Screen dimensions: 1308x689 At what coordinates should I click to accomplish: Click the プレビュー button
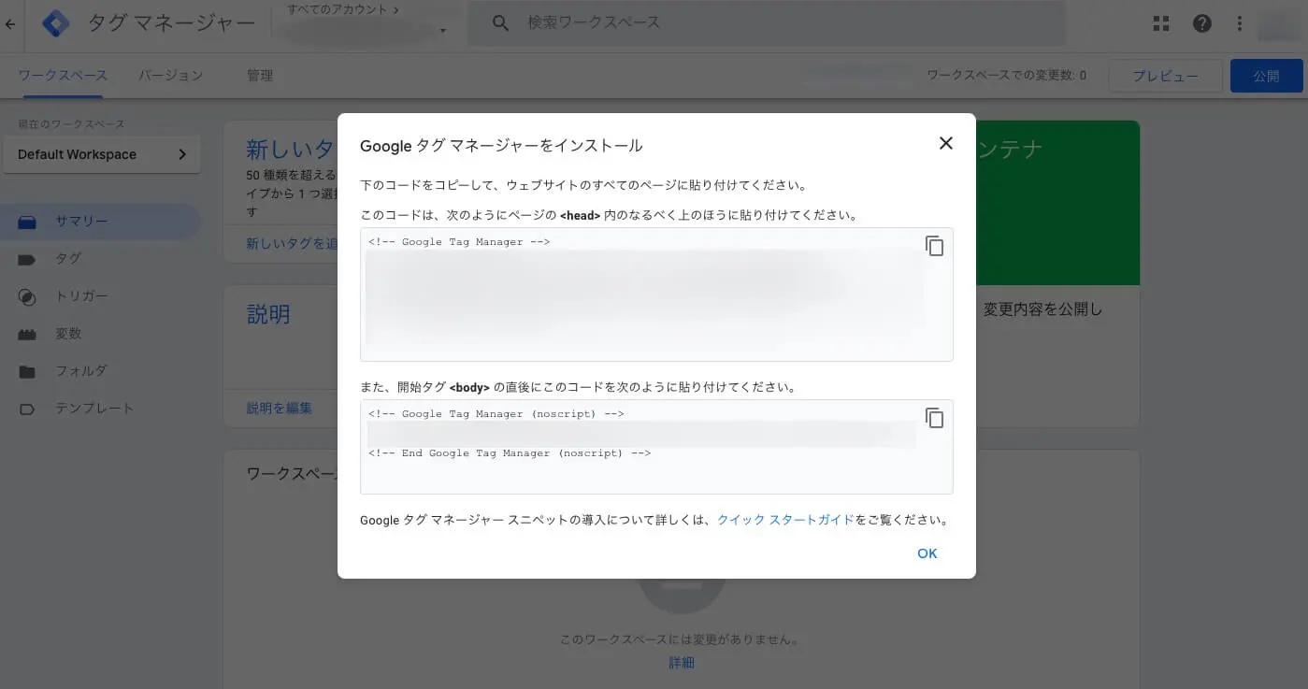pos(1165,76)
